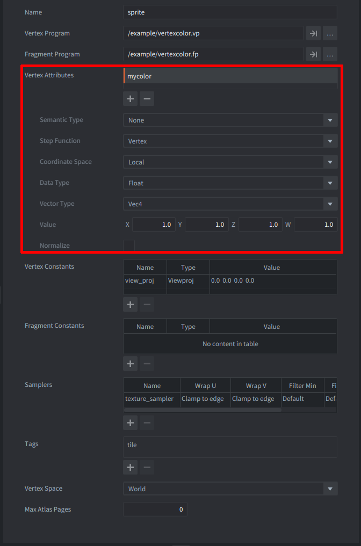This screenshot has height=546, width=361.
Task: Click the Name field containing sprite
Action: 230,12
